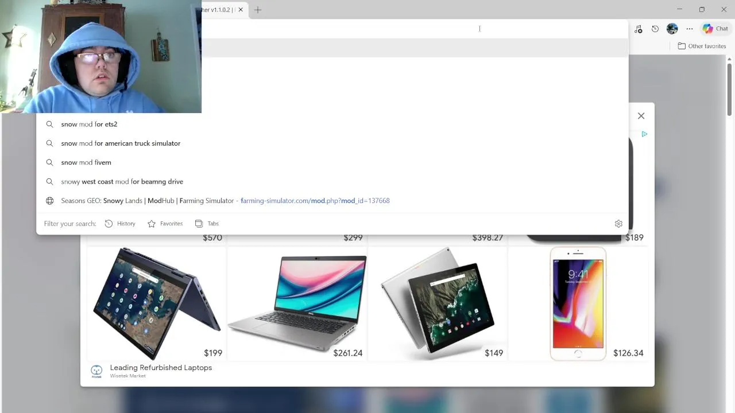Open the Settings and more ellipsis menu
Image resolution: width=735 pixels, height=413 pixels.
690,29
